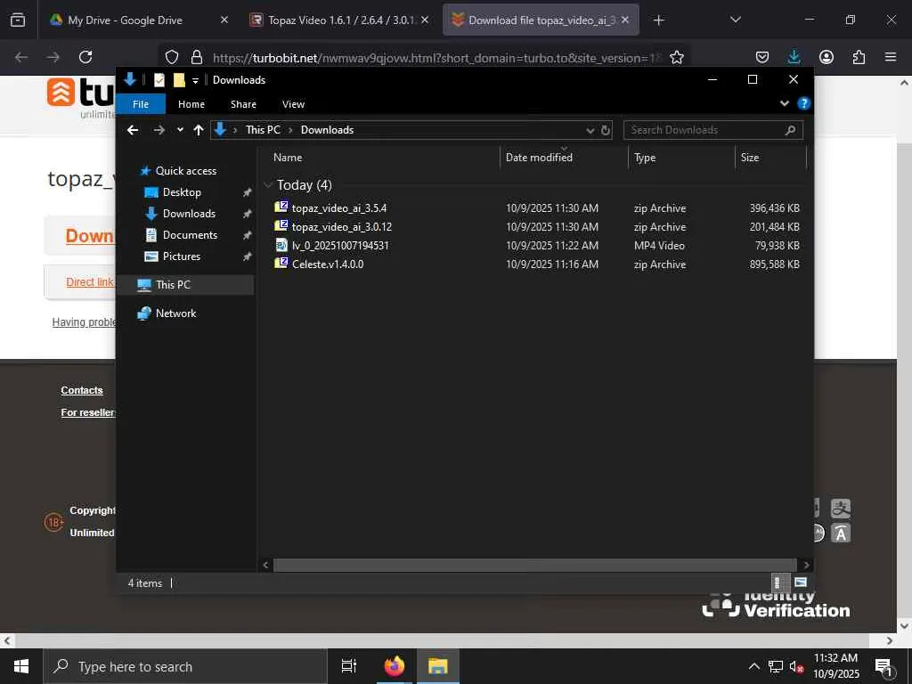
Task: Open Explorer help question mark icon
Action: coord(804,103)
